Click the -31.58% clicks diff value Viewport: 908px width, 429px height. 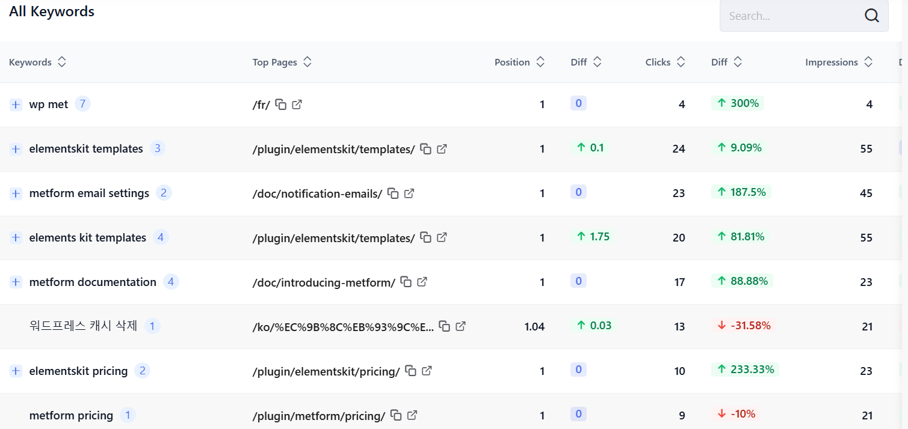pos(744,326)
